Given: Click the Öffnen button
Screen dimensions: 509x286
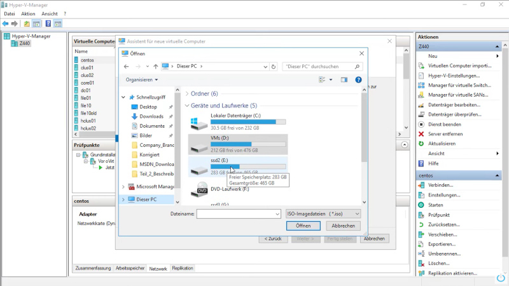Looking at the screenshot, I should coord(303,226).
